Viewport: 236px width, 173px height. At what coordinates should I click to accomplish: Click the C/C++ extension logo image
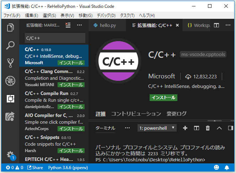[x=118, y=61]
